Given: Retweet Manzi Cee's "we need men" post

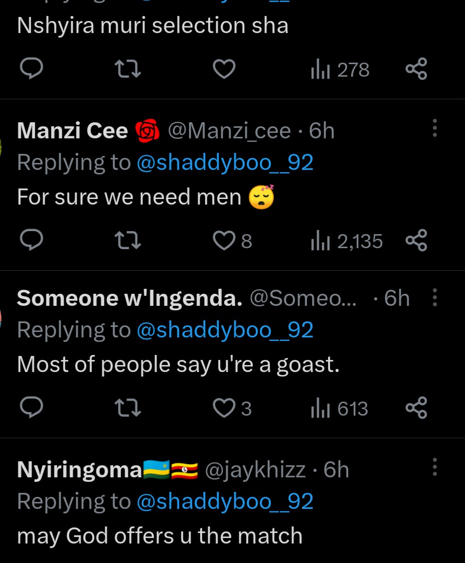Looking at the screenshot, I should (x=128, y=241).
